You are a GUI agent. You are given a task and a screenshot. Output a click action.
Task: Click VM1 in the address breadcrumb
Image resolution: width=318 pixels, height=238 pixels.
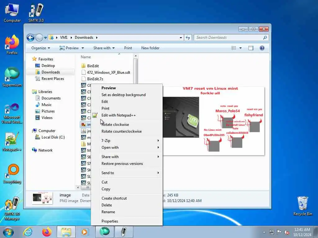coord(64,37)
